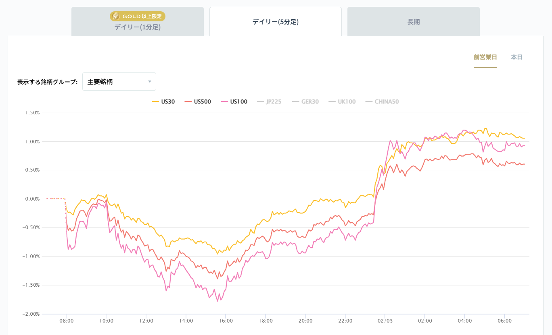
Task: Select the デイリー(5分足) tab
Action: click(276, 22)
